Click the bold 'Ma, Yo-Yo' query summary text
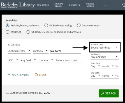Image resolution: width=125 pixels, height=103 pixels. pos(45,93)
